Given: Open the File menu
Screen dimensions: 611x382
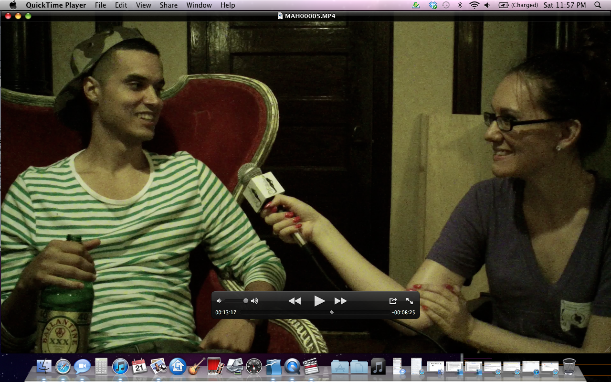Looking at the screenshot, I should pyautogui.click(x=100, y=5).
